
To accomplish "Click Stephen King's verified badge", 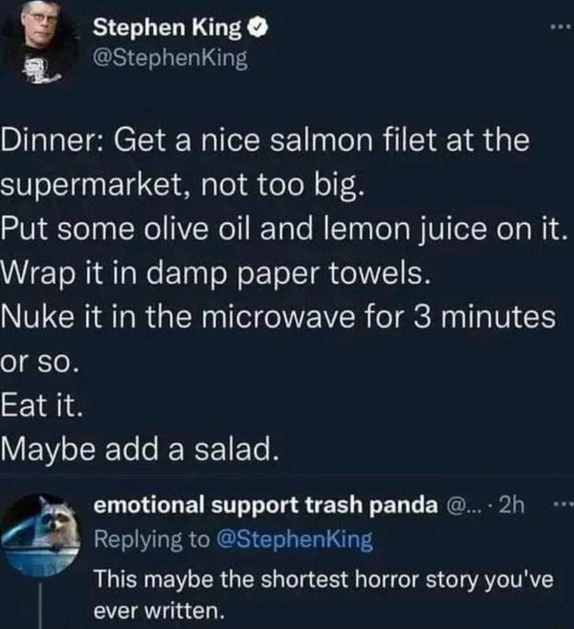I will (257, 26).
